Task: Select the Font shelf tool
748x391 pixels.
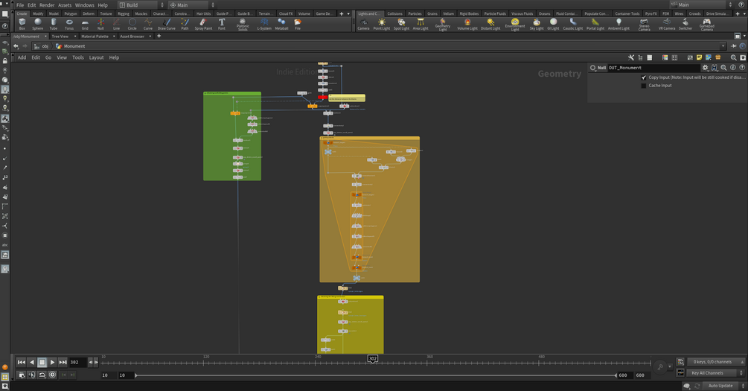Action: [x=222, y=25]
